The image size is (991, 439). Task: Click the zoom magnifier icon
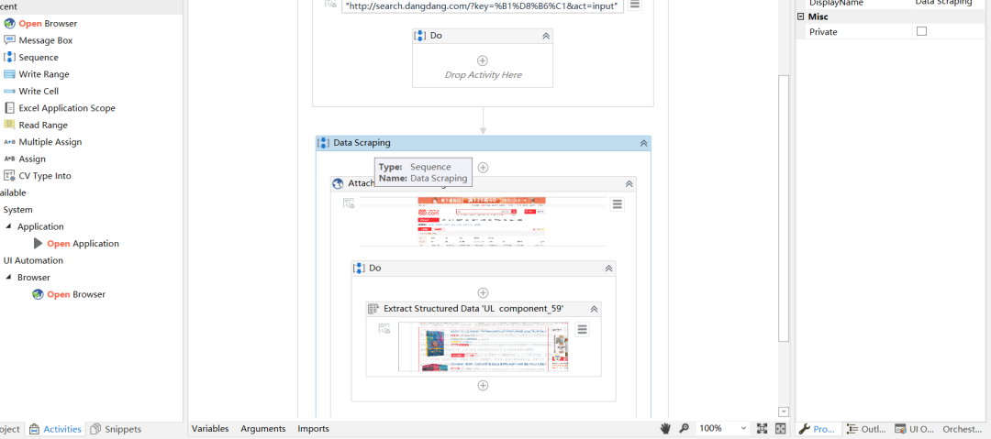(684, 428)
